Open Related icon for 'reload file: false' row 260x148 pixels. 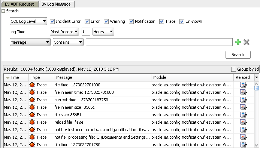[244, 122]
